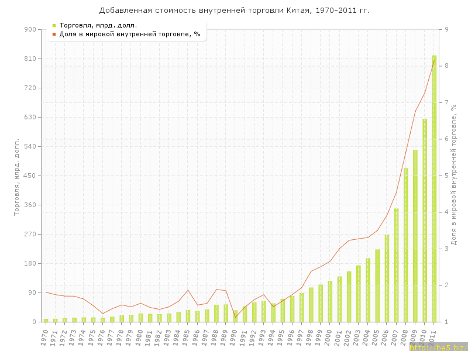Screen dimensions: 468x351
Task: Click the 2011 label on the x-axis
Action: click(433, 336)
